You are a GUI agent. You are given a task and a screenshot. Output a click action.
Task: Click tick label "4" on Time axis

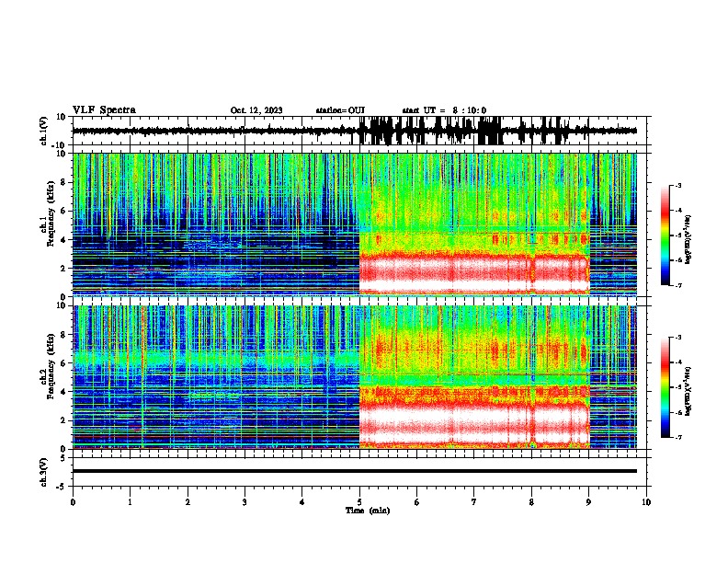[302, 502]
